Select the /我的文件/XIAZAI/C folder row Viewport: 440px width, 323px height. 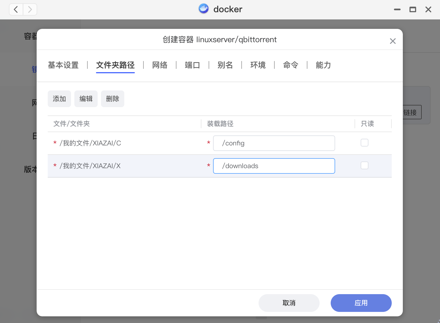[220, 143]
